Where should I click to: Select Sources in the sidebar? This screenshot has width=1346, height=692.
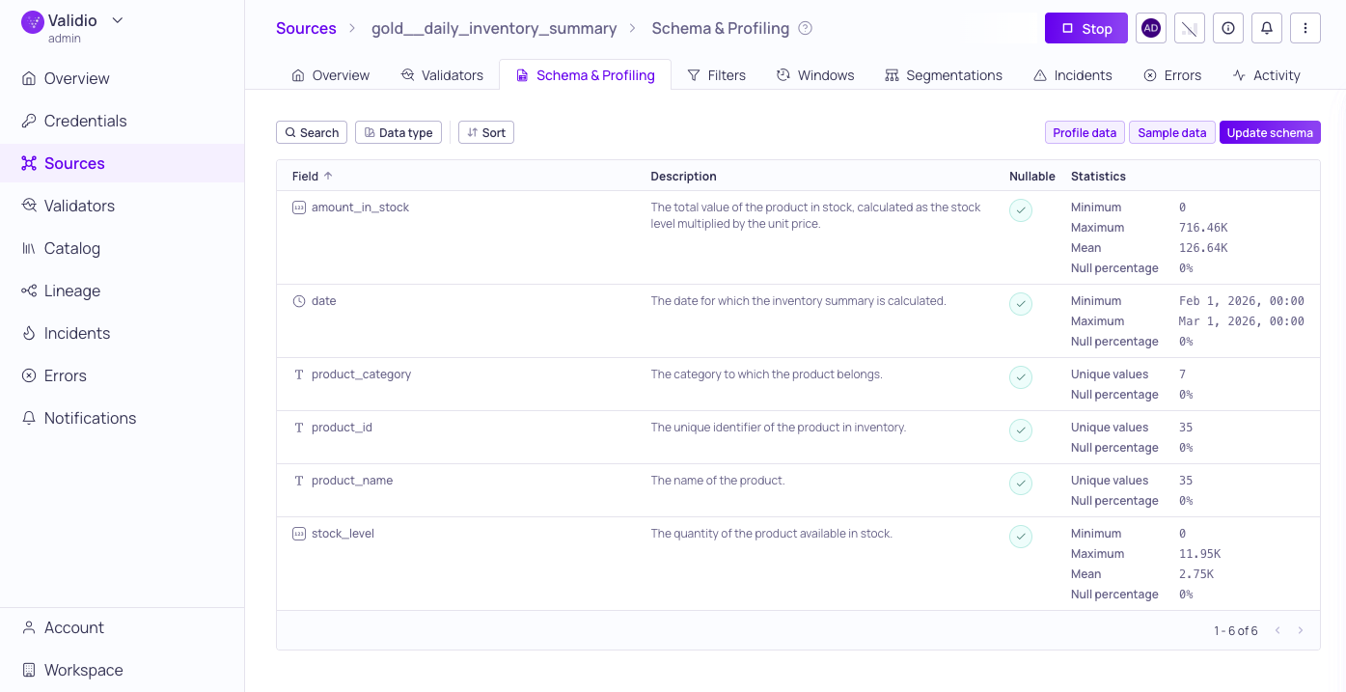pos(122,163)
